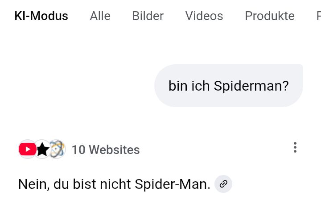This screenshot has width=321, height=200.
Task: Switch to the KI-Modus tab
Action: point(41,16)
